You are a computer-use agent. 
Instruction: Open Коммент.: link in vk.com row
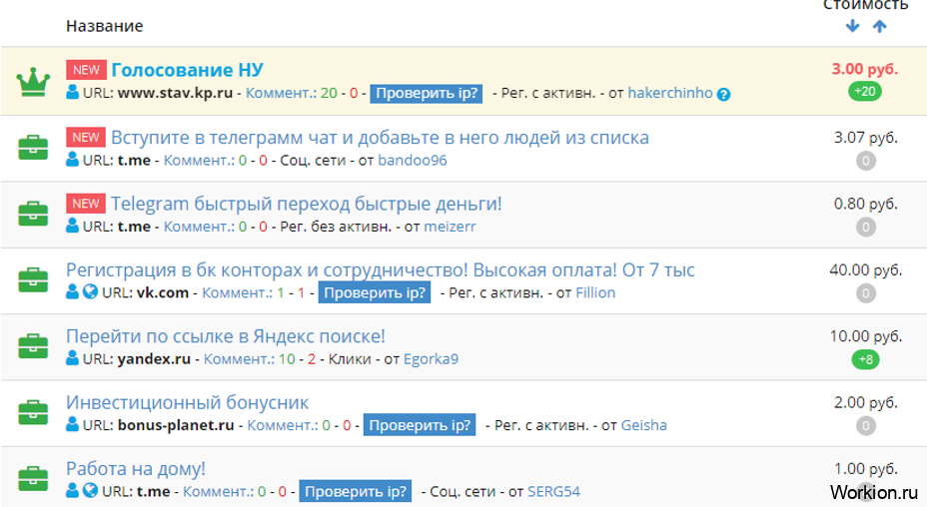[x=238, y=292]
